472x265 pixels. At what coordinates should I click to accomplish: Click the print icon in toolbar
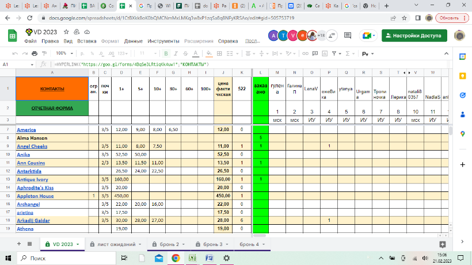[35, 53]
